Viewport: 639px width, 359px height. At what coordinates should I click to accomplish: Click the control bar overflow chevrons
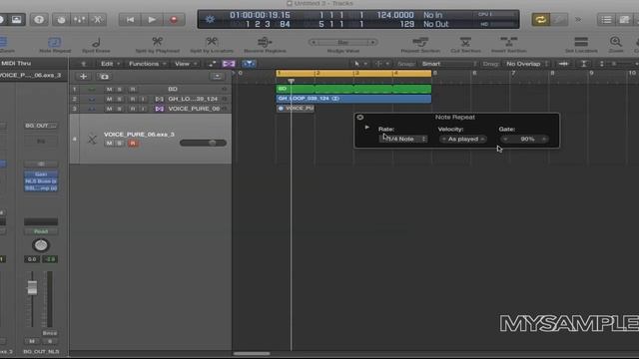click(x=578, y=20)
